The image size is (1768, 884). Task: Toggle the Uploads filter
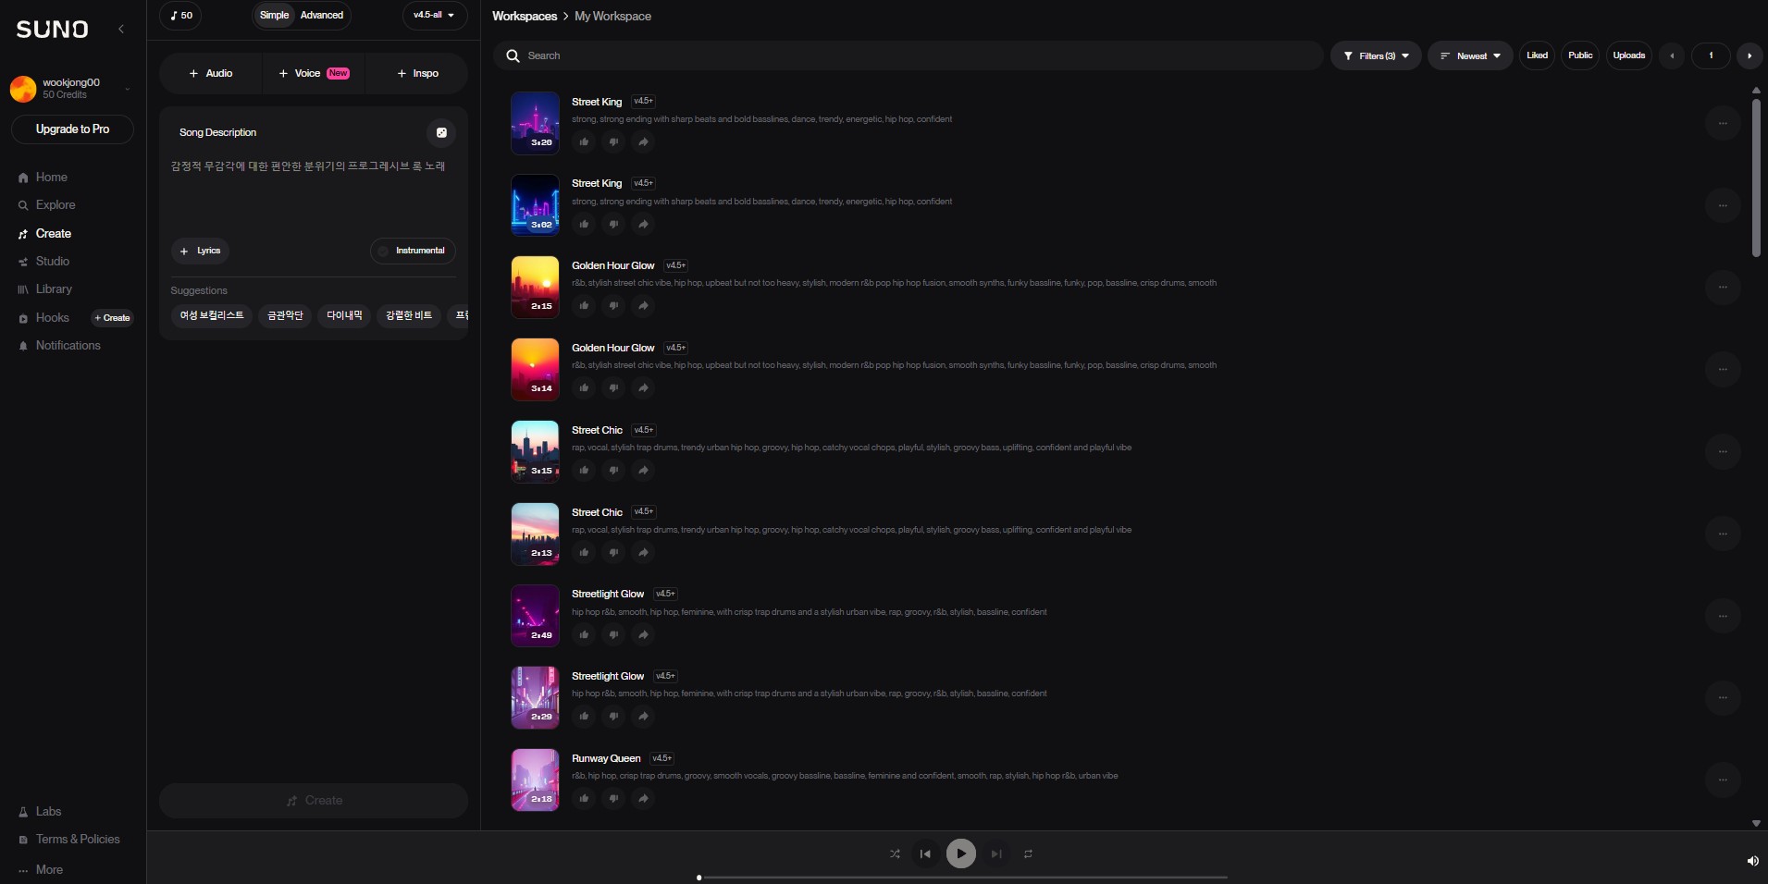[1629, 55]
